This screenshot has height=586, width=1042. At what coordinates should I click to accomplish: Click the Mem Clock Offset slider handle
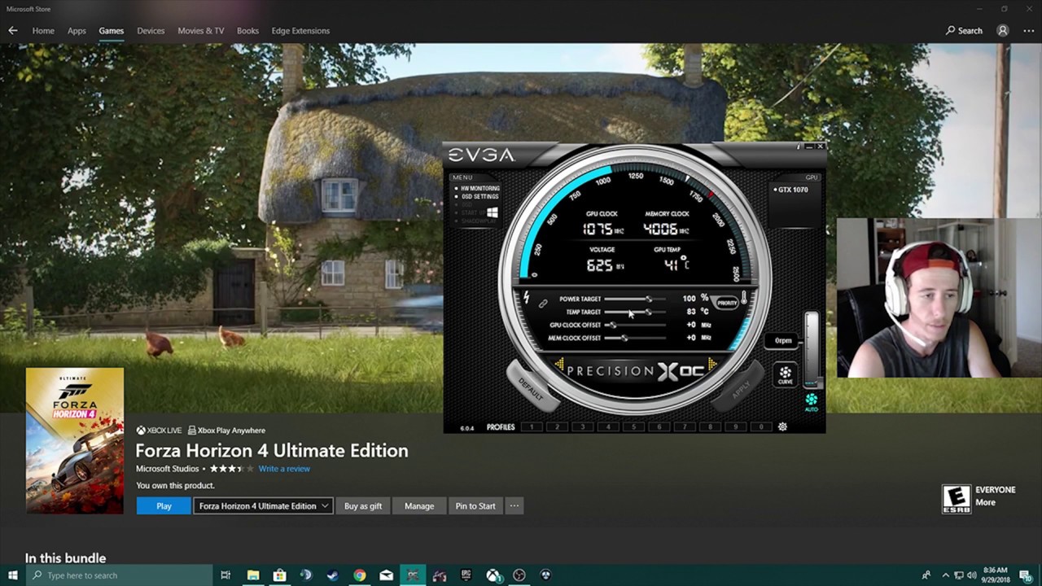624,338
